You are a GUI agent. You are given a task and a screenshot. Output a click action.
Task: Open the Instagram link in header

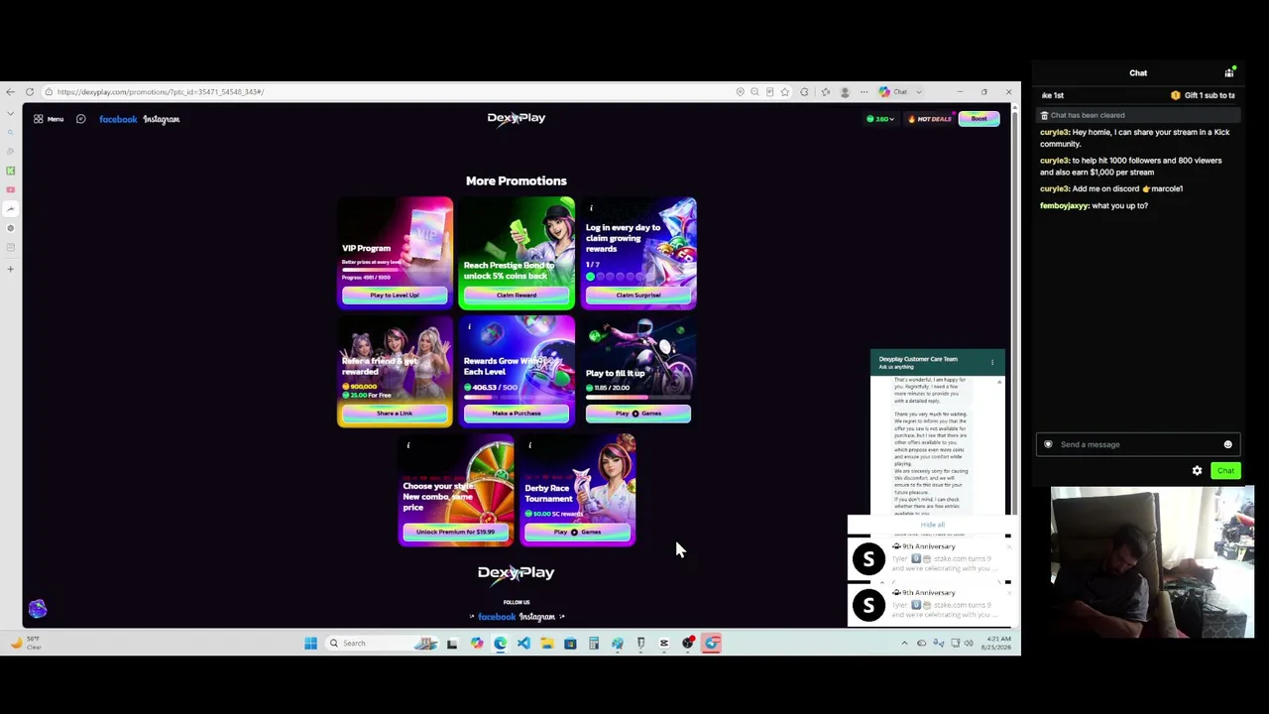[x=161, y=119]
